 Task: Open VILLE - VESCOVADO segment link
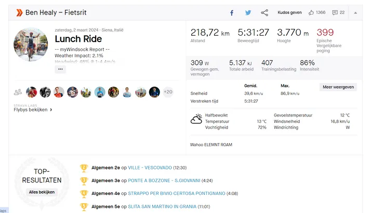point(150,168)
